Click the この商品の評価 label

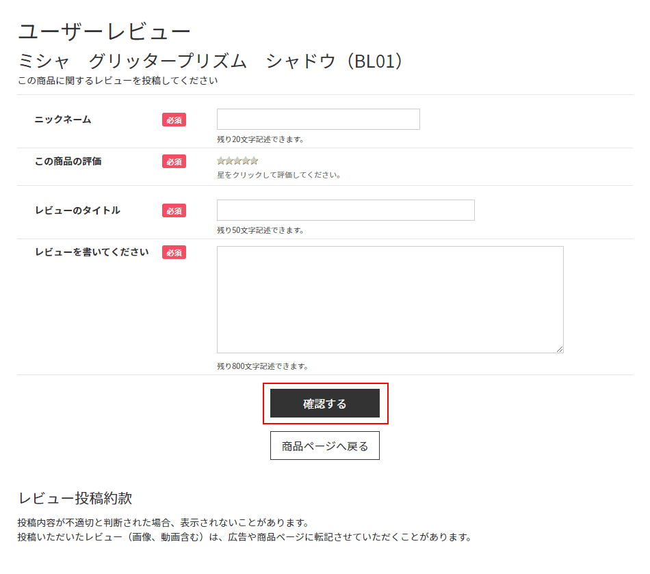click(68, 161)
